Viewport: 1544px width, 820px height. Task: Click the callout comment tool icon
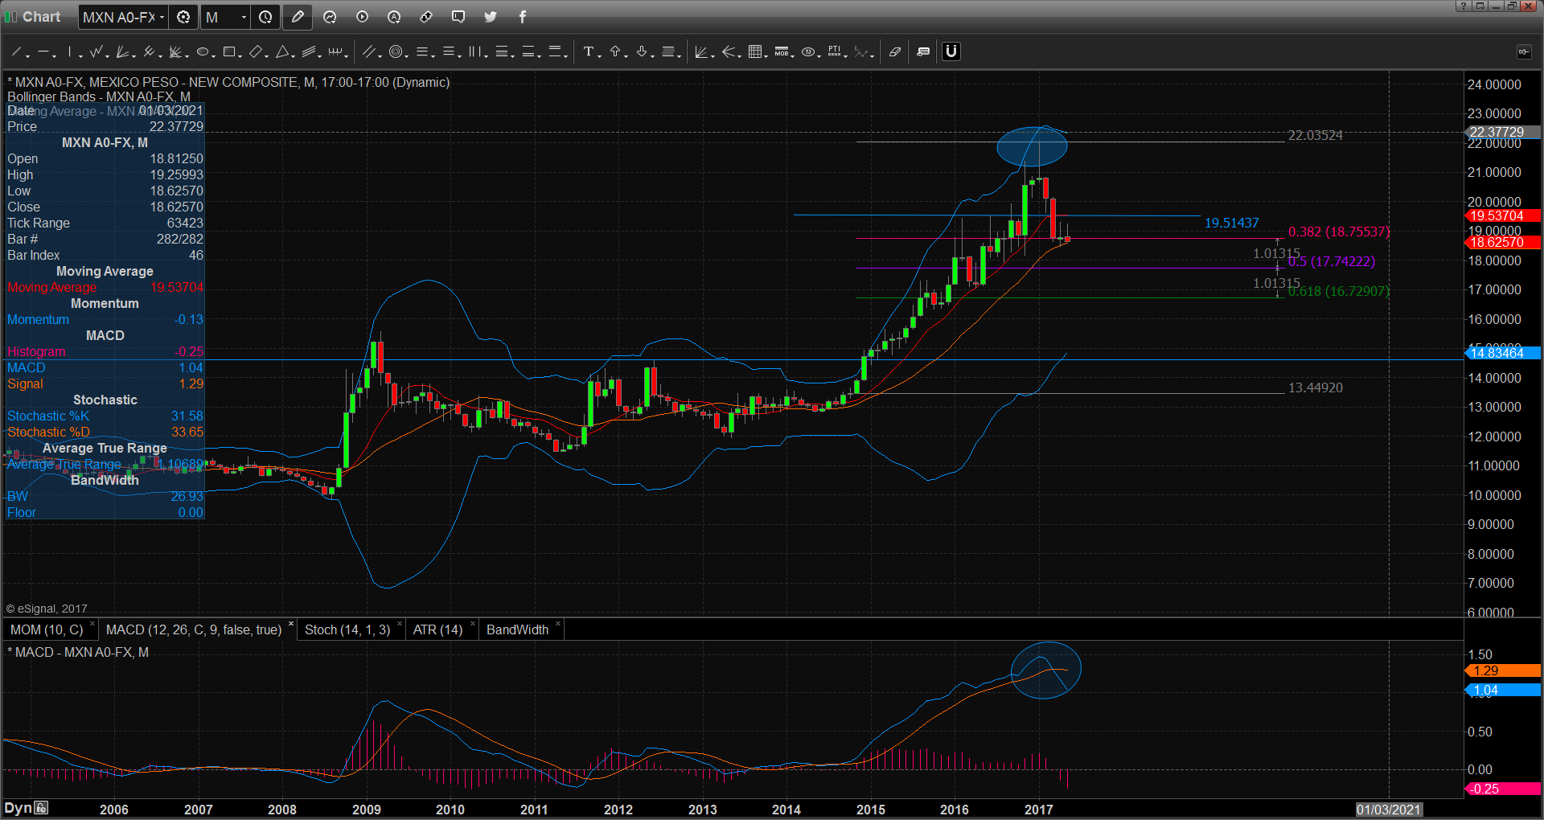923,51
